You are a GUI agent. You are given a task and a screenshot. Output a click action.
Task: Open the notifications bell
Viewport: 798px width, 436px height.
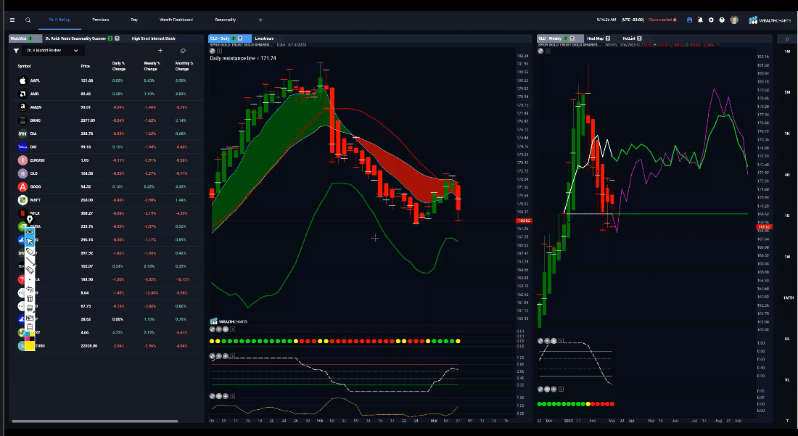(700, 20)
